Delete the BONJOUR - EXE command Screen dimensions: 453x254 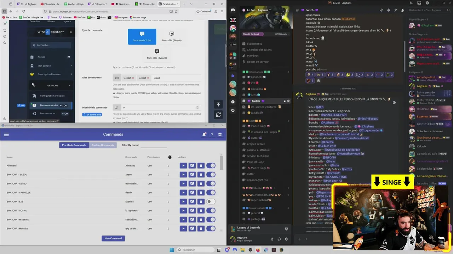tap(201, 201)
